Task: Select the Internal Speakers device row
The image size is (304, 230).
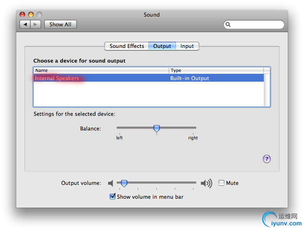Action: point(148,78)
